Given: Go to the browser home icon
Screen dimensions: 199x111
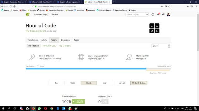Looking at the screenshot, I should 15,6.
